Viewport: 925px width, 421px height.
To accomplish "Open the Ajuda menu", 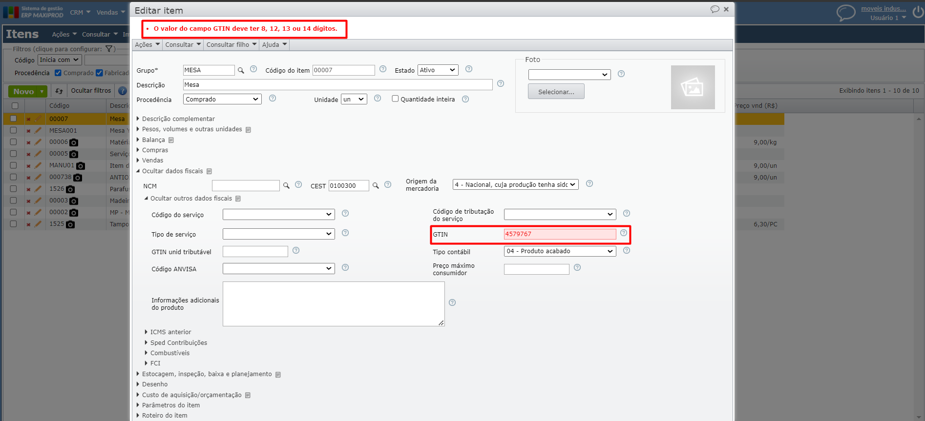I will (274, 45).
